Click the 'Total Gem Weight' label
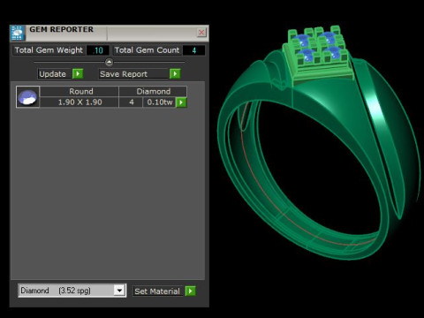This screenshot has width=424, height=318. (x=49, y=50)
